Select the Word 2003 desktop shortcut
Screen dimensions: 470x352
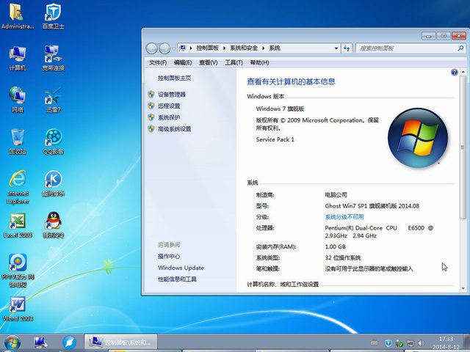[18, 309]
